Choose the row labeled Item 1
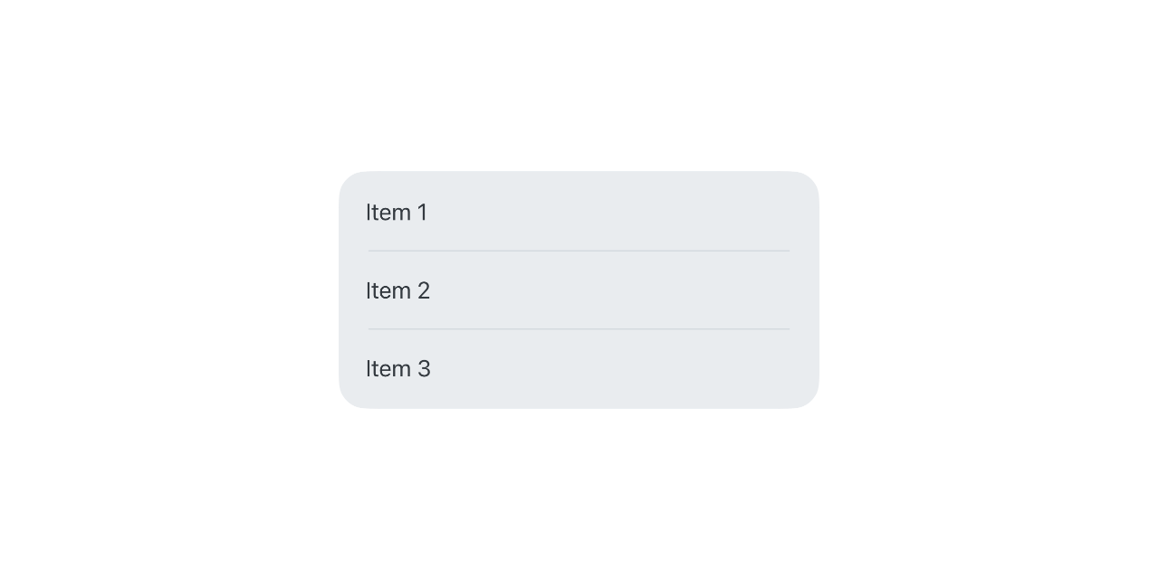This screenshot has width=1159, height=579. pyautogui.click(x=579, y=212)
